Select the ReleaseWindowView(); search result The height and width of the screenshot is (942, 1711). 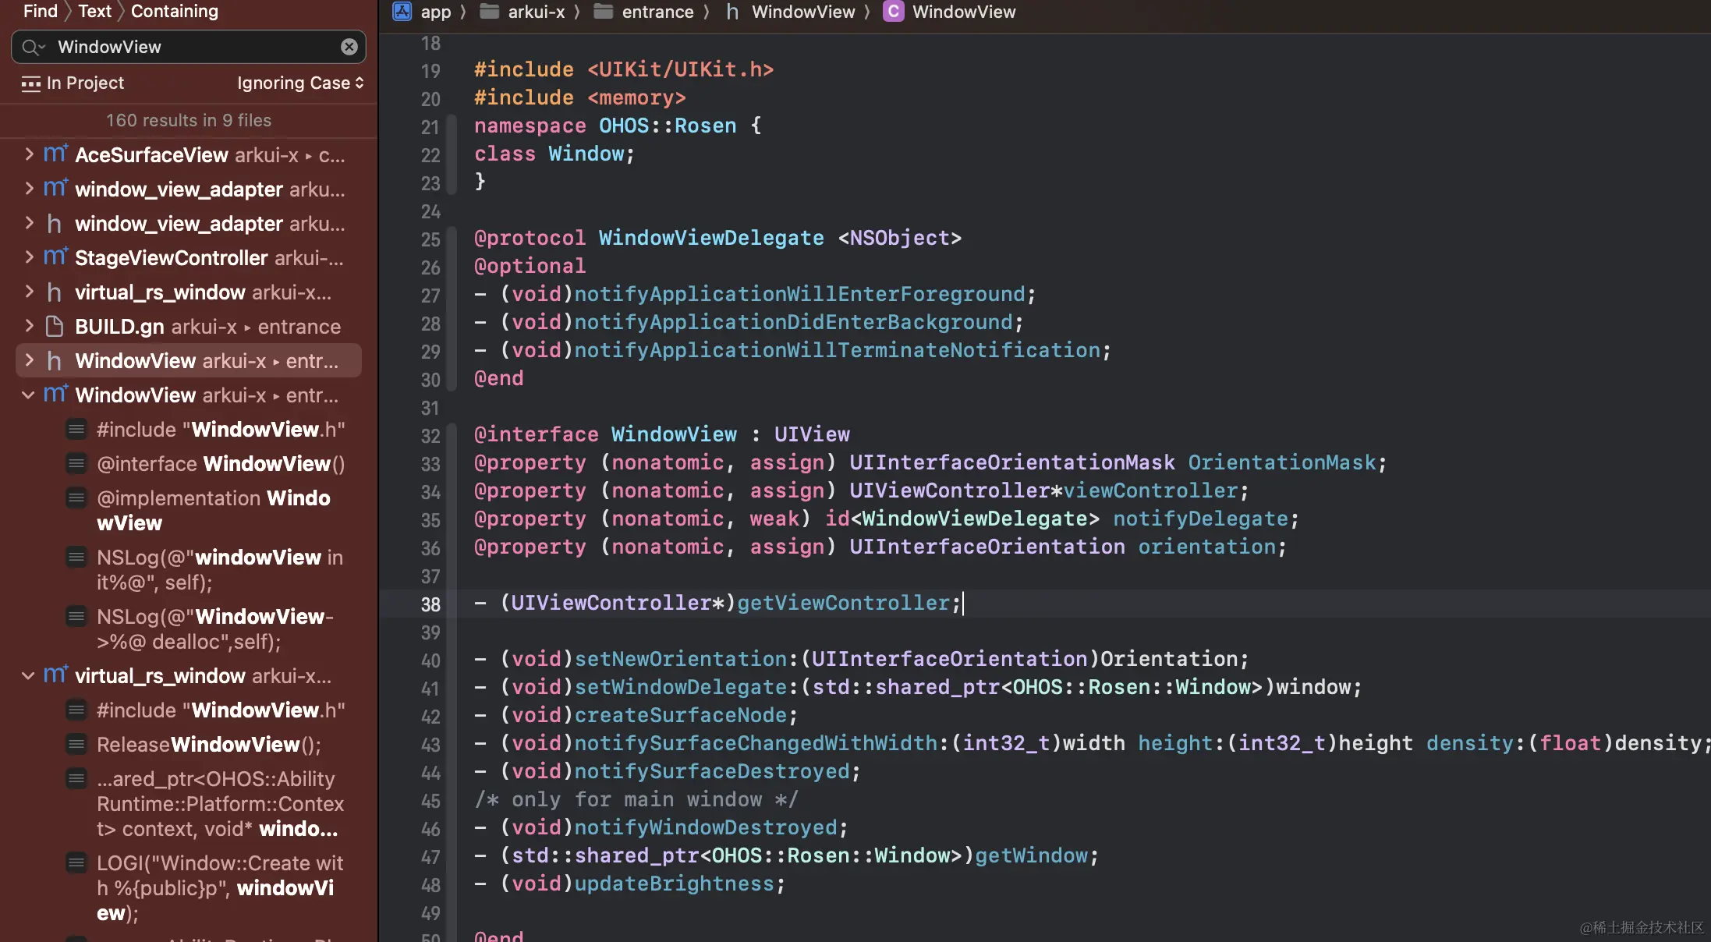[x=208, y=745]
